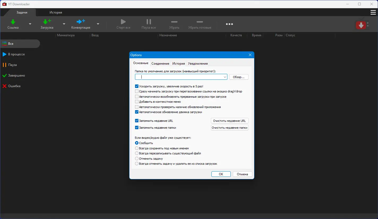Click the Размер column header
378x219 pixels.
point(279,35)
